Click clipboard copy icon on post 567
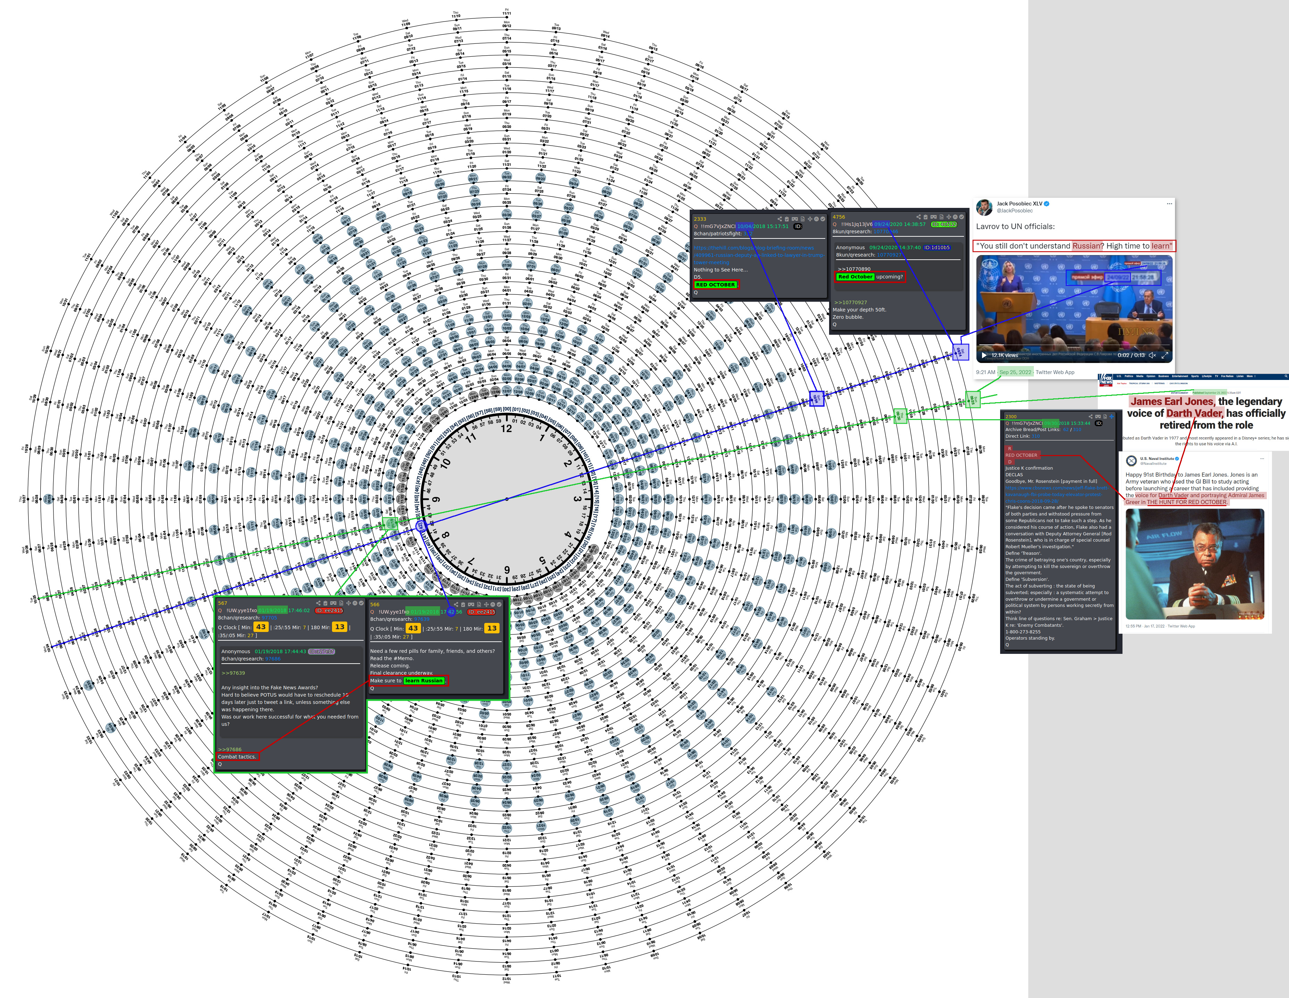This screenshot has width=1289, height=998. [326, 603]
